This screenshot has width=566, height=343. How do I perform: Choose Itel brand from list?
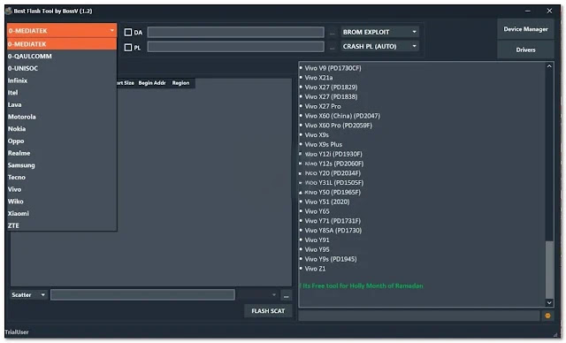[62, 92]
